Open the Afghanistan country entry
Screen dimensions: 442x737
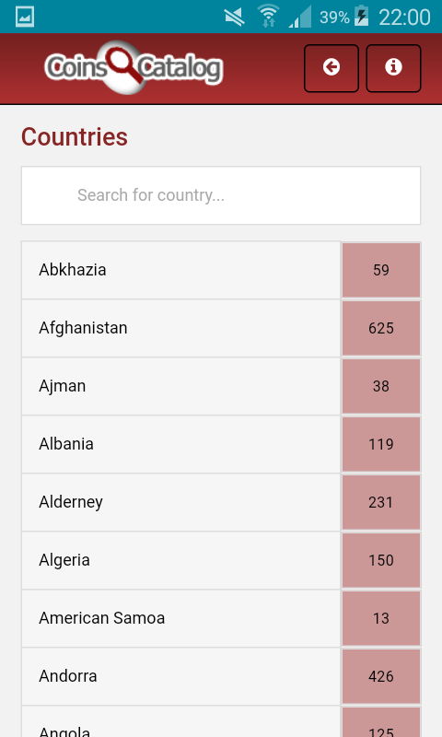[x=180, y=328]
